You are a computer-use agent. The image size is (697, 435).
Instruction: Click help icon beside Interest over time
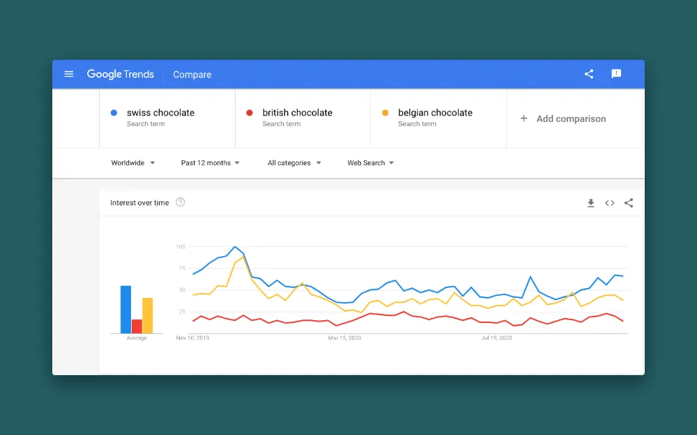point(180,203)
